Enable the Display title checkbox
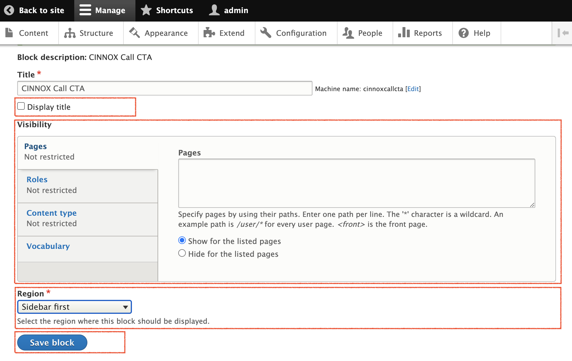 (21, 106)
